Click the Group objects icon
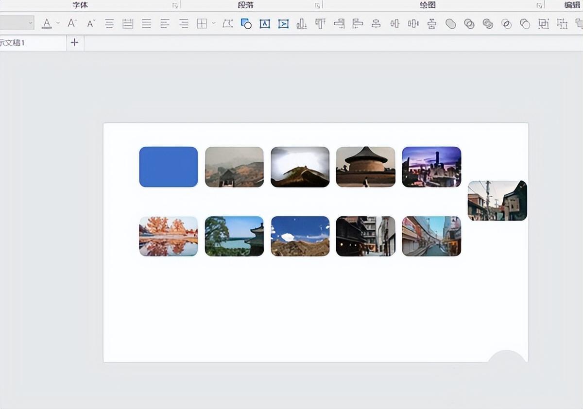Screen dimensions: 583x409 click(544, 24)
